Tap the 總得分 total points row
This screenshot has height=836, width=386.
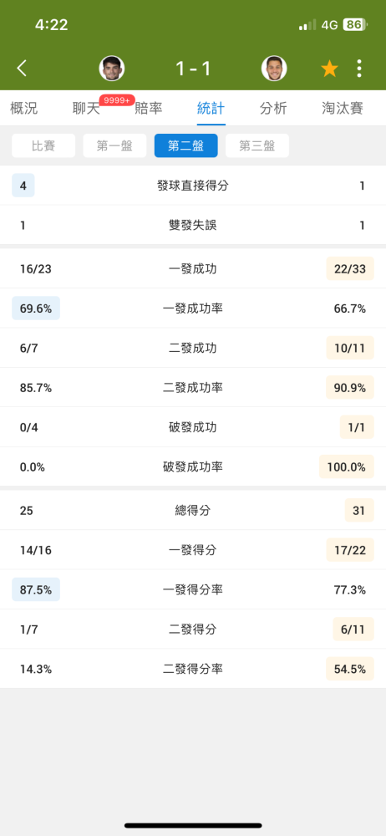(x=193, y=510)
